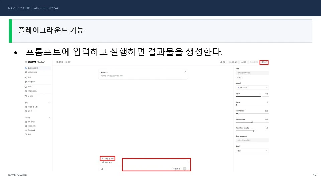The image size is (321, 180).
Task: Click the 계산 button in top toolbar
Action: coord(68,62)
